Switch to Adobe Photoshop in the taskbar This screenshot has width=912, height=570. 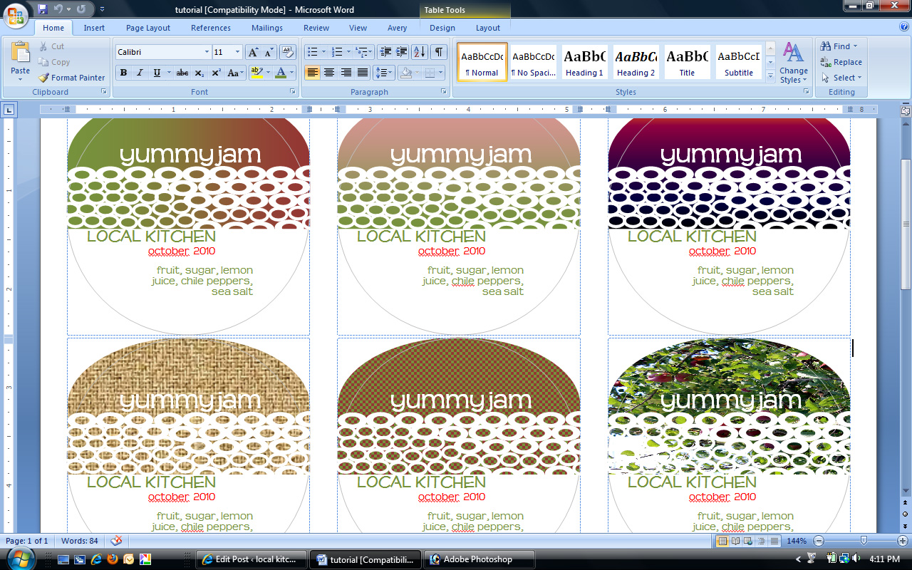(x=479, y=559)
